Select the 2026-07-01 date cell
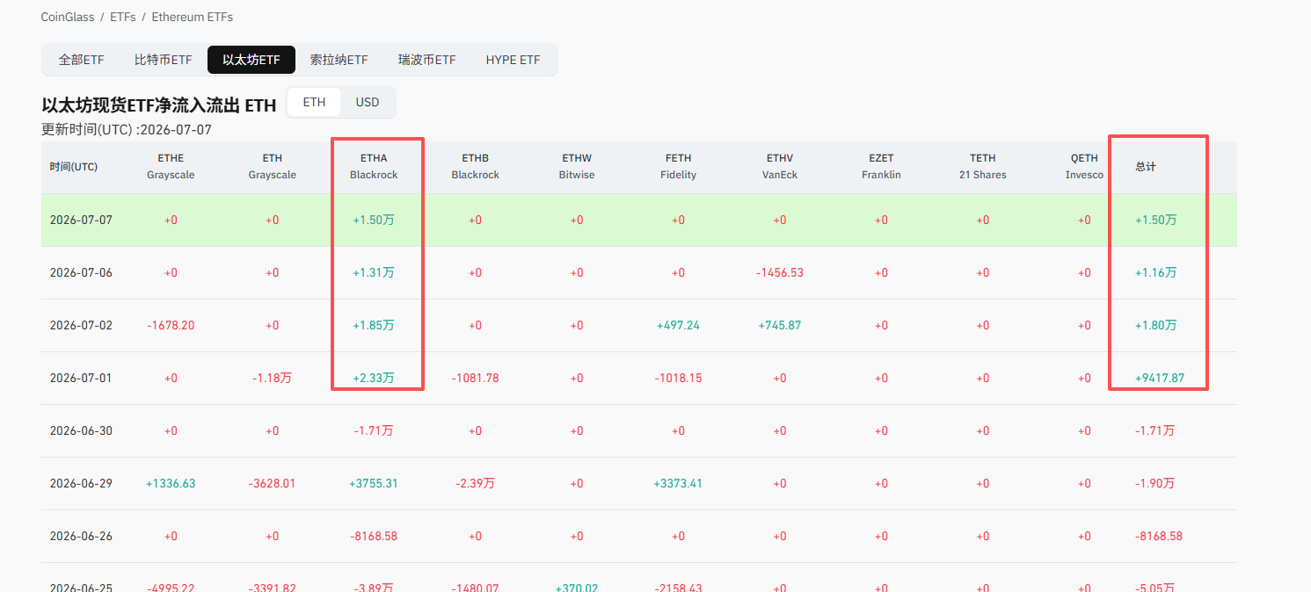The height and width of the screenshot is (592, 1311). click(81, 378)
